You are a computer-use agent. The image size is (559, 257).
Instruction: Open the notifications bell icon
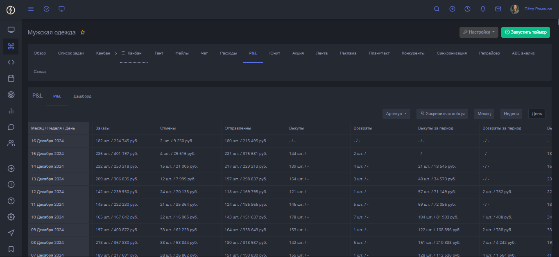pyautogui.click(x=483, y=9)
